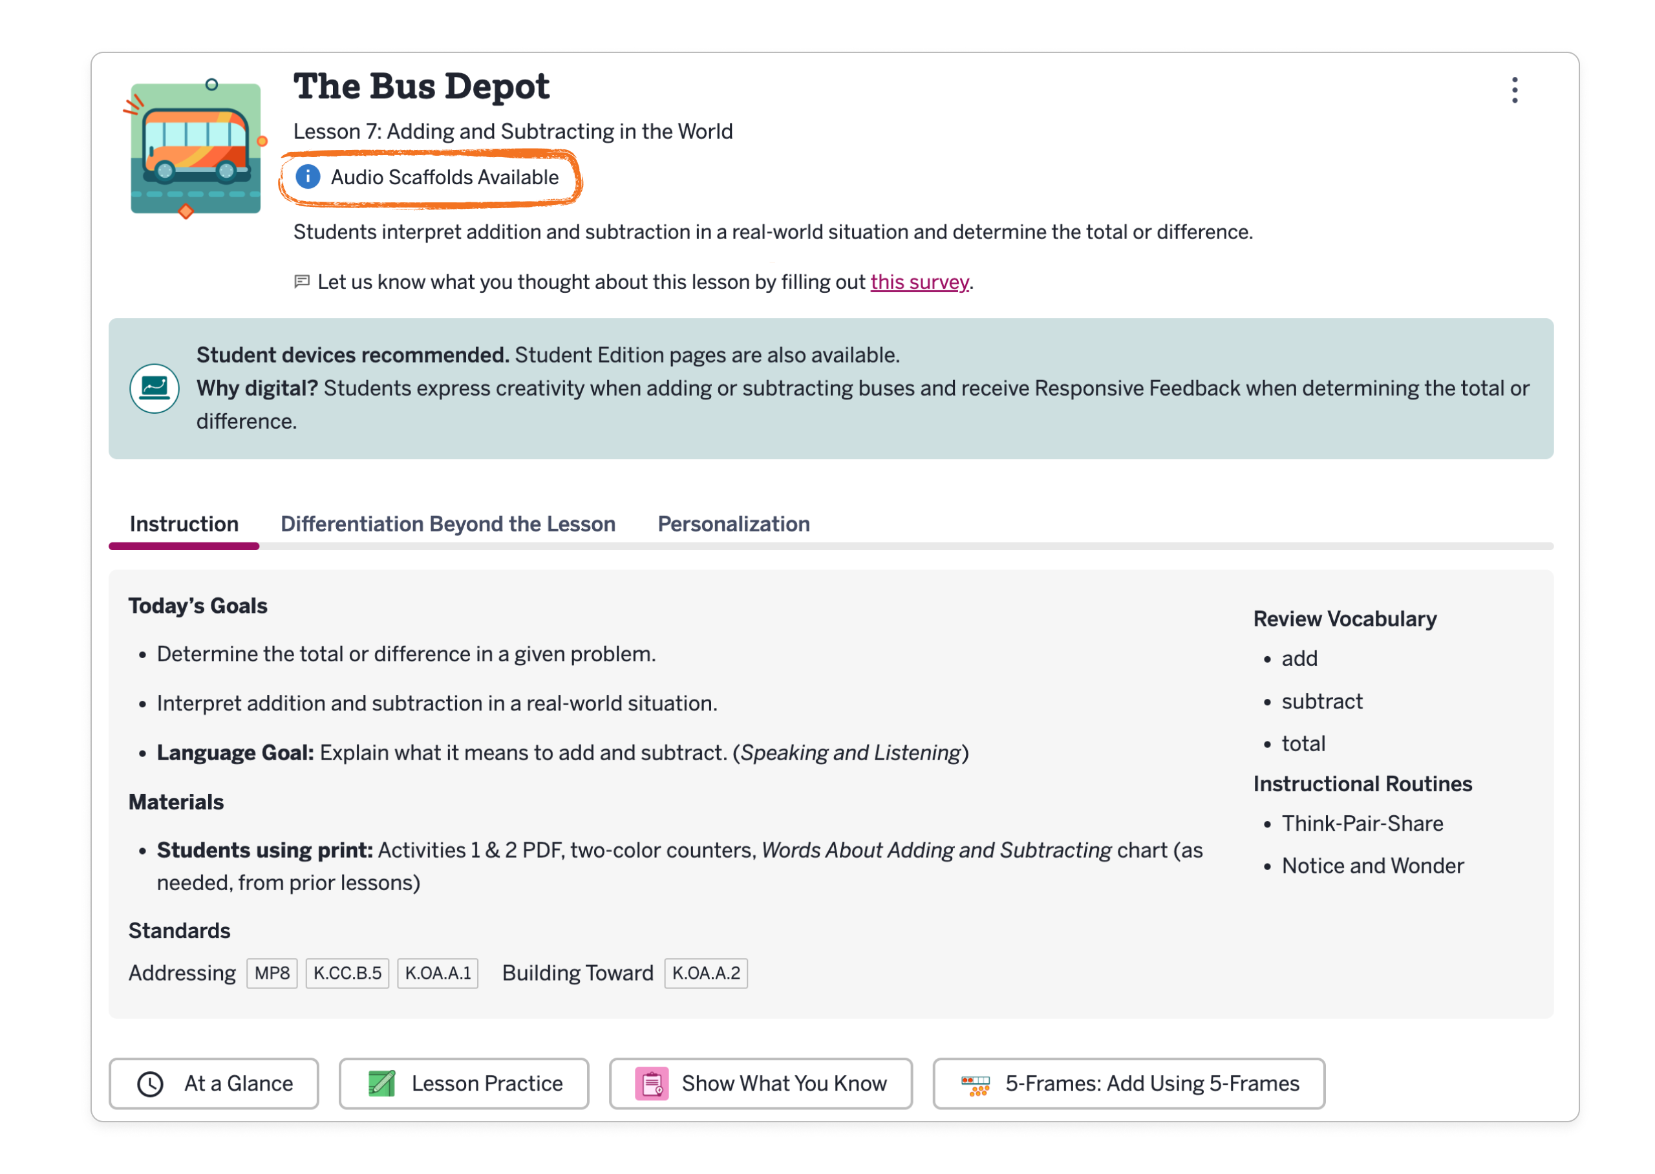This screenshot has height=1174, width=1655.
Task: Click the pink clipboard Show What You Know icon
Action: [x=652, y=1083]
